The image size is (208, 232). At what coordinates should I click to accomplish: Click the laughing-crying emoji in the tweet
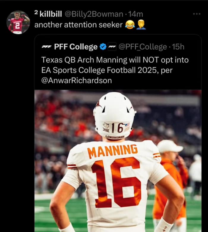click(x=130, y=25)
